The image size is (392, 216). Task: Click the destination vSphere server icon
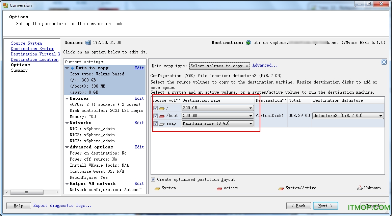coord(248,43)
